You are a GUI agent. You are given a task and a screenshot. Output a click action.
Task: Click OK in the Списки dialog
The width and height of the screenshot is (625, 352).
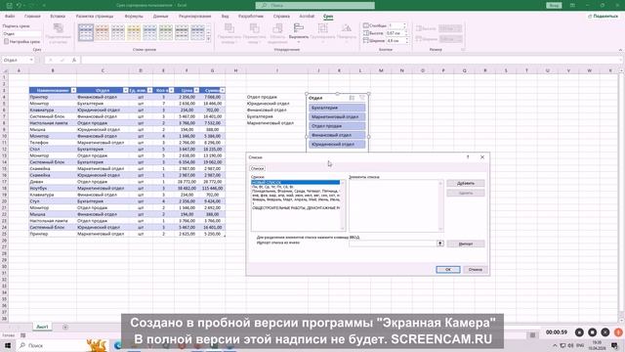[448, 270]
